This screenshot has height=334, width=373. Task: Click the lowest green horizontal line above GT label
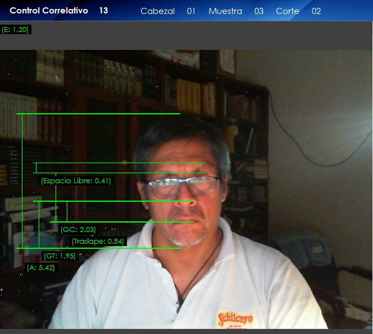pyautogui.click(x=98, y=248)
